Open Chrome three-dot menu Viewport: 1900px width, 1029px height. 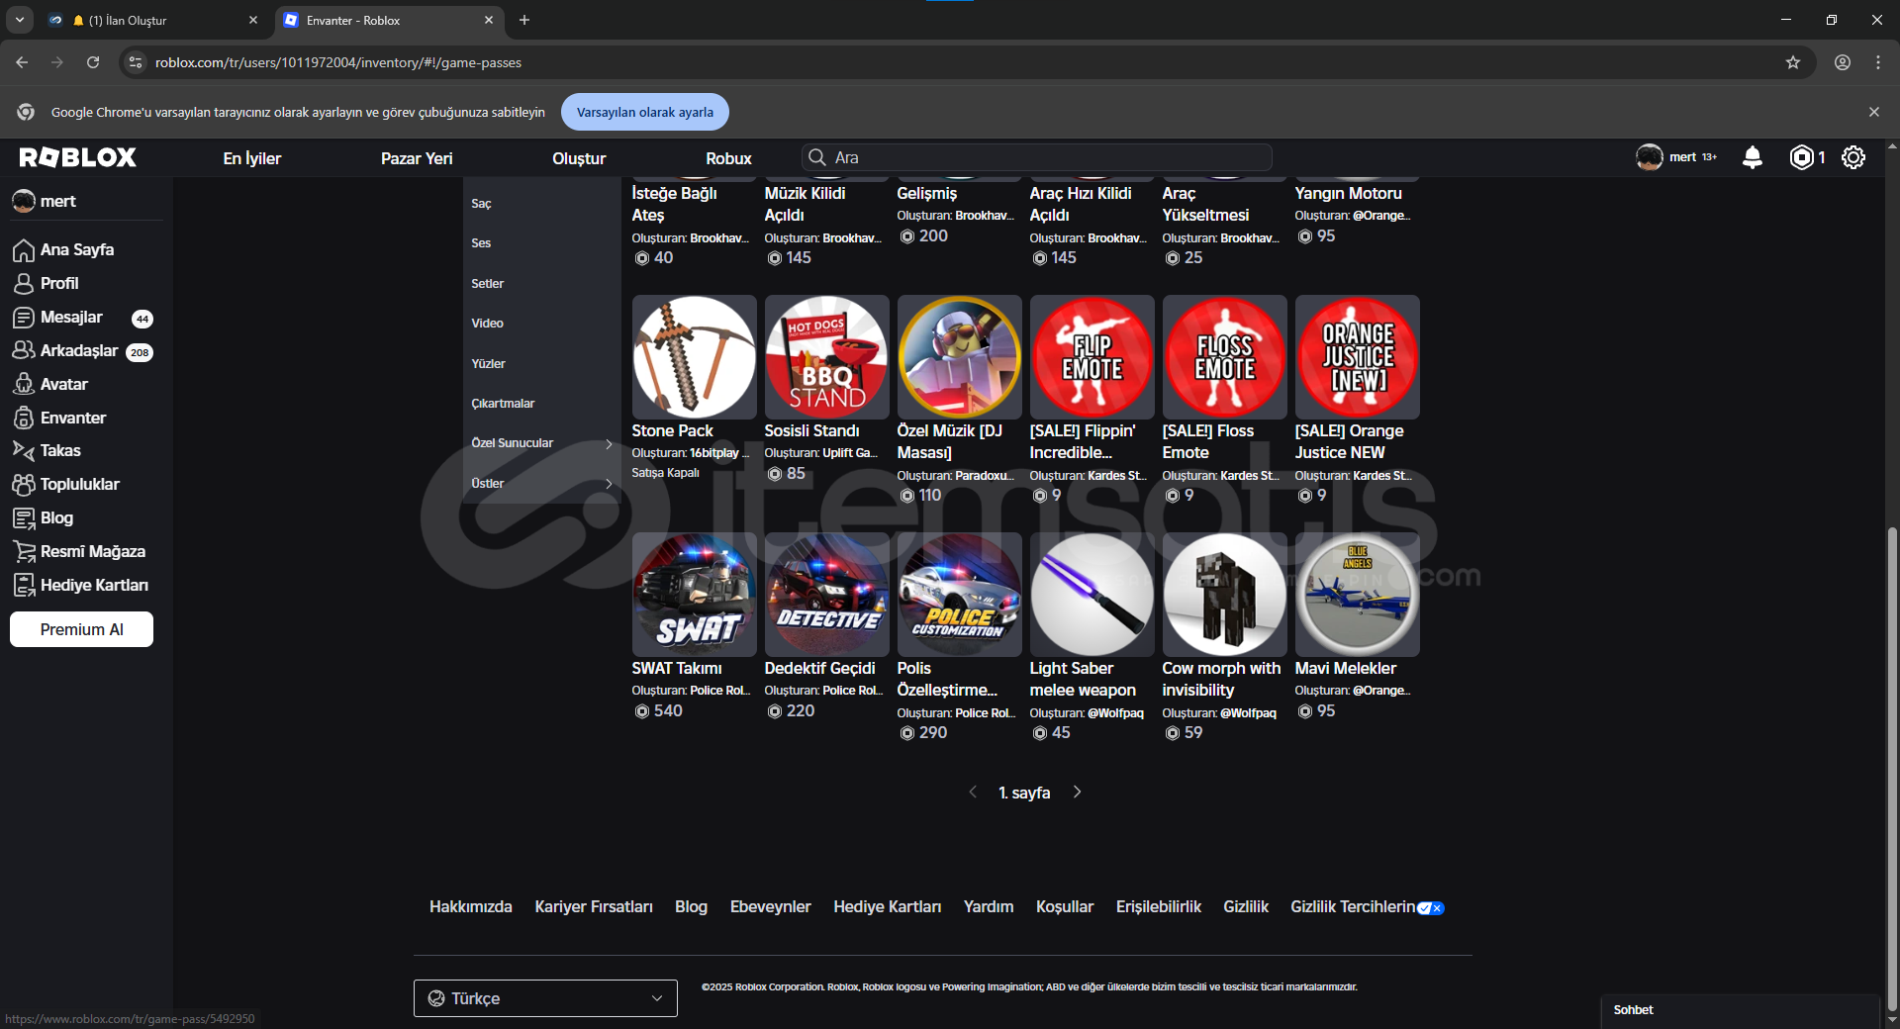coord(1878,62)
